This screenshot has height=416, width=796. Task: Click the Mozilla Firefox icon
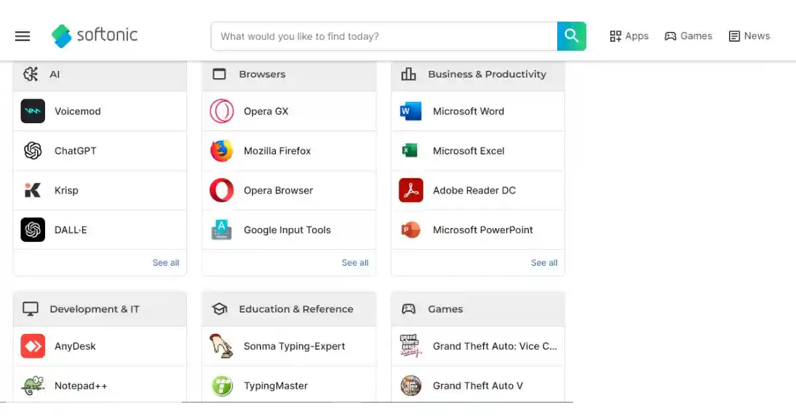pos(222,151)
